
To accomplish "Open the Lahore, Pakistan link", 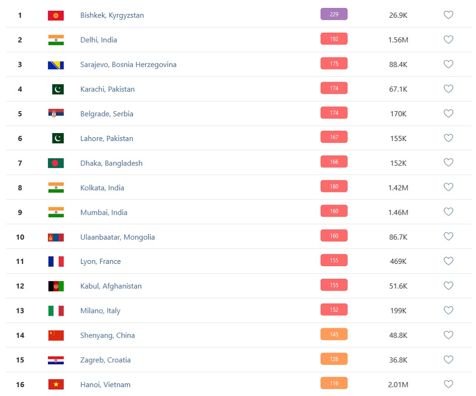I will (106, 139).
